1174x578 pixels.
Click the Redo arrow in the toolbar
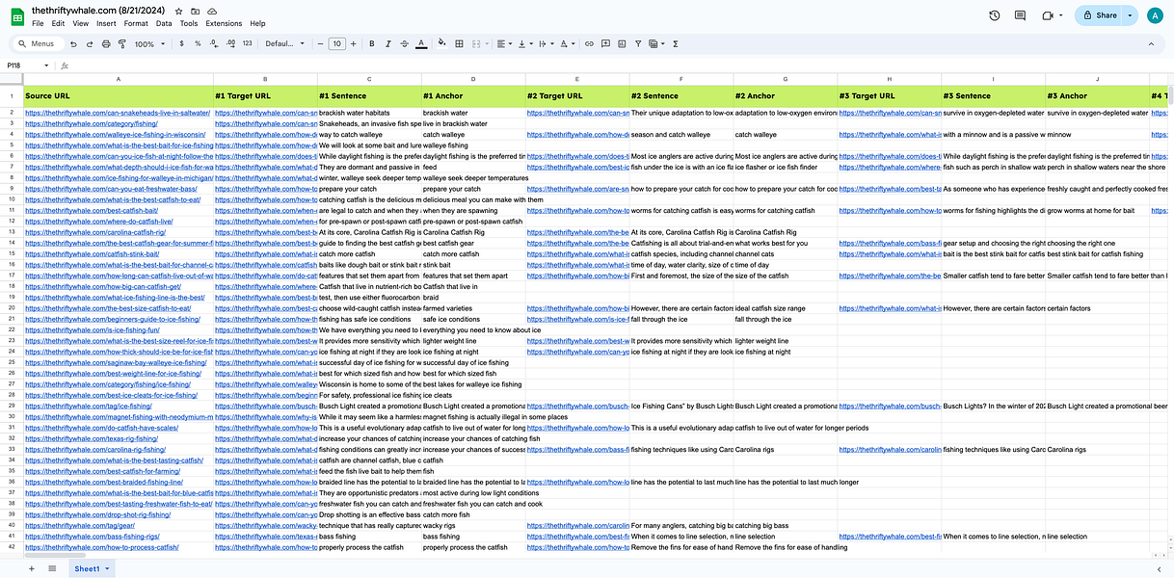tap(90, 43)
